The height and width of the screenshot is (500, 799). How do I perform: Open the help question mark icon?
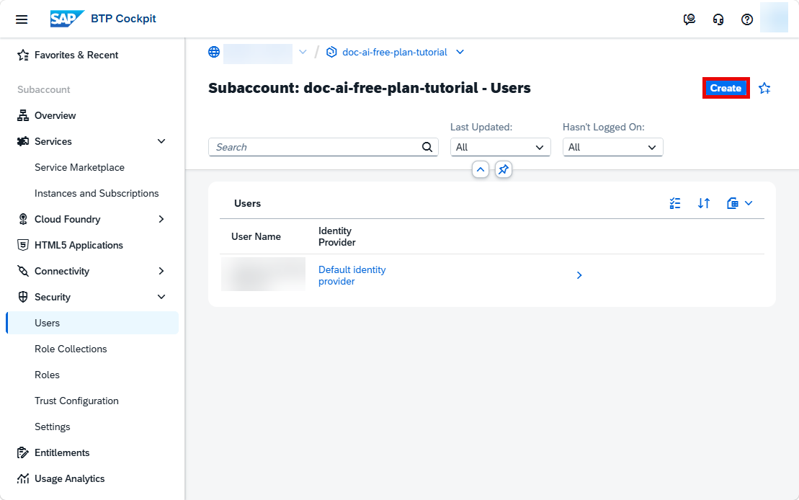[747, 19]
